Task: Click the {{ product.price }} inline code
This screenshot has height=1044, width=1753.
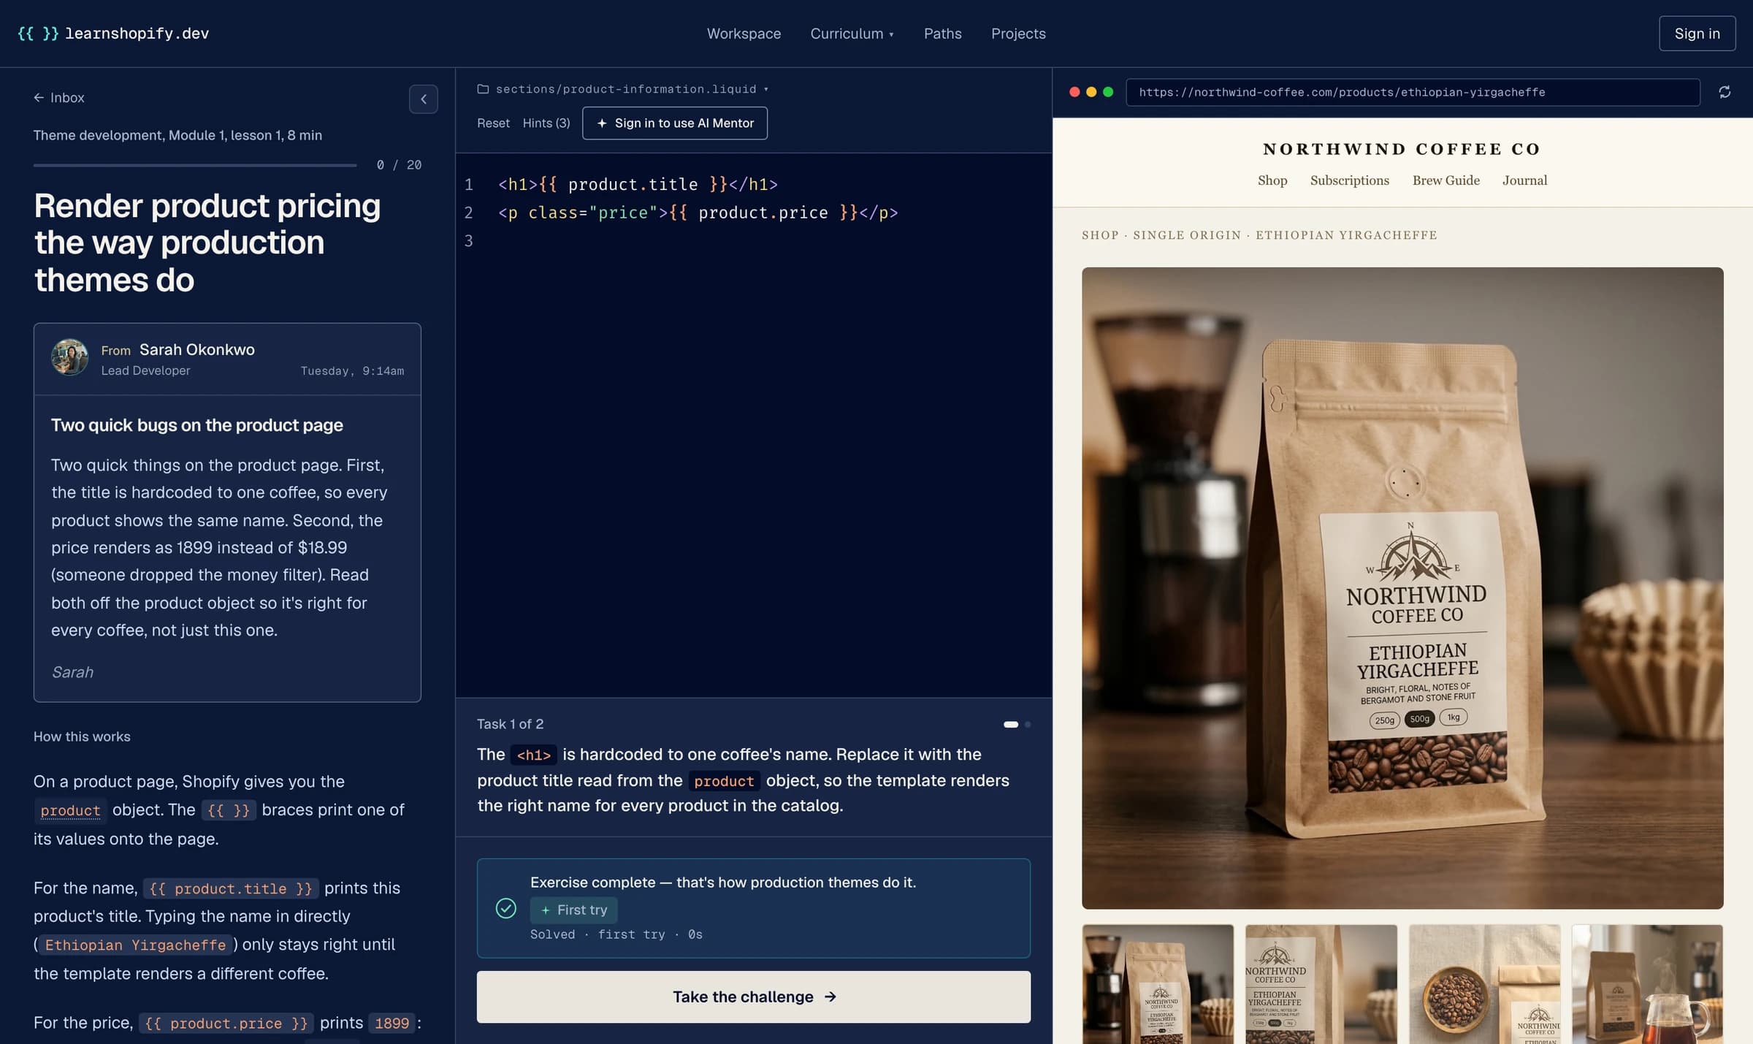Action: point(226,1023)
